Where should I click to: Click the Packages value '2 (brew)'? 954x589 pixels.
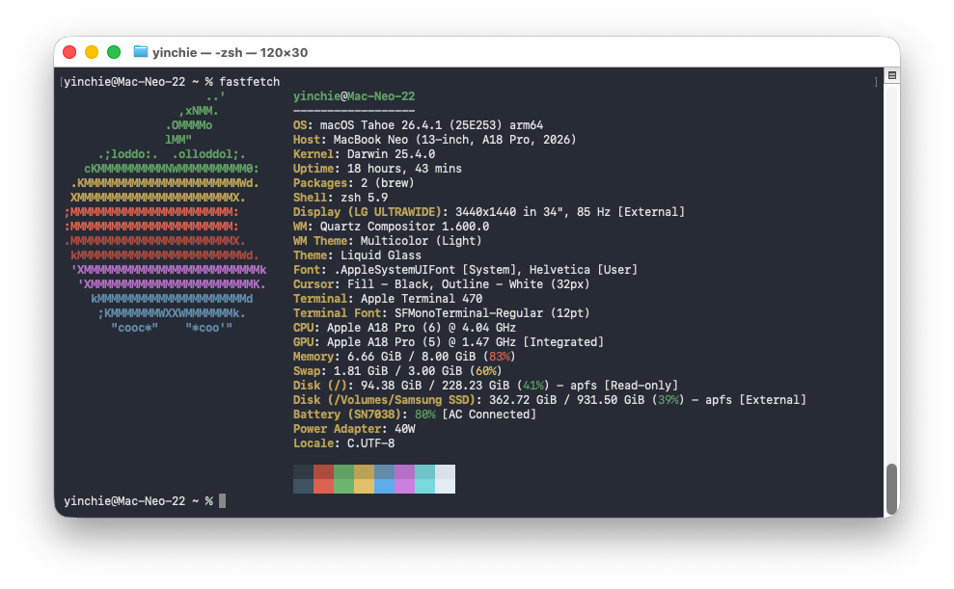(x=388, y=183)
